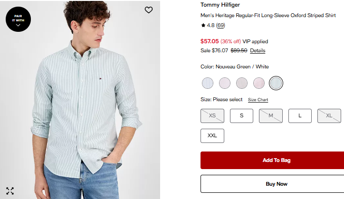Select the XL size box
344x199 pixels.
329,116
